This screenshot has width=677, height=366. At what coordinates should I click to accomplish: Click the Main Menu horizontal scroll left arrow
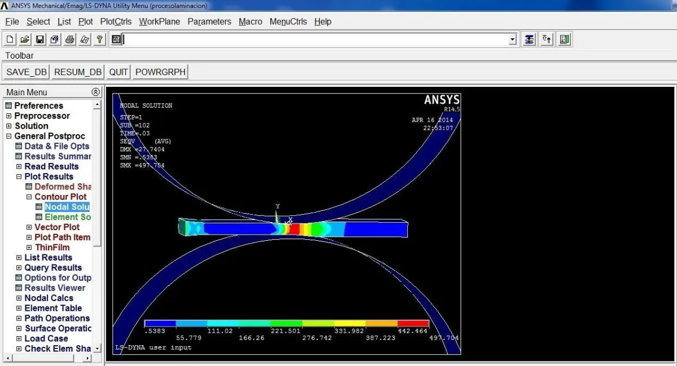[7, 358]
